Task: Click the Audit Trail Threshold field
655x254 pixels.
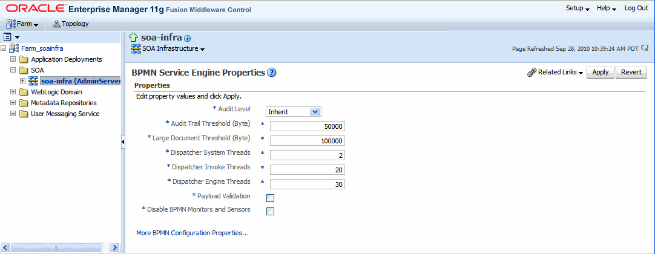Action: tap(307, 126)
